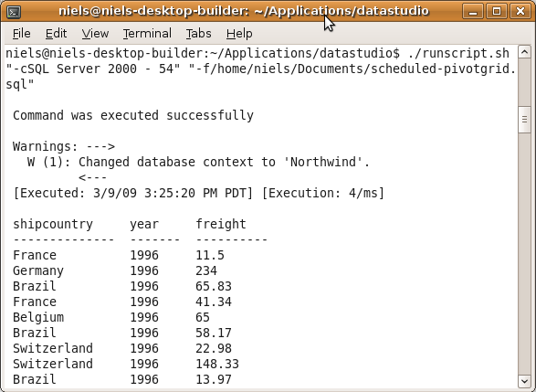Open the Tabs menu
This screenshot has width=536, height=392.
pyautogui.click(x=198, y=34)
